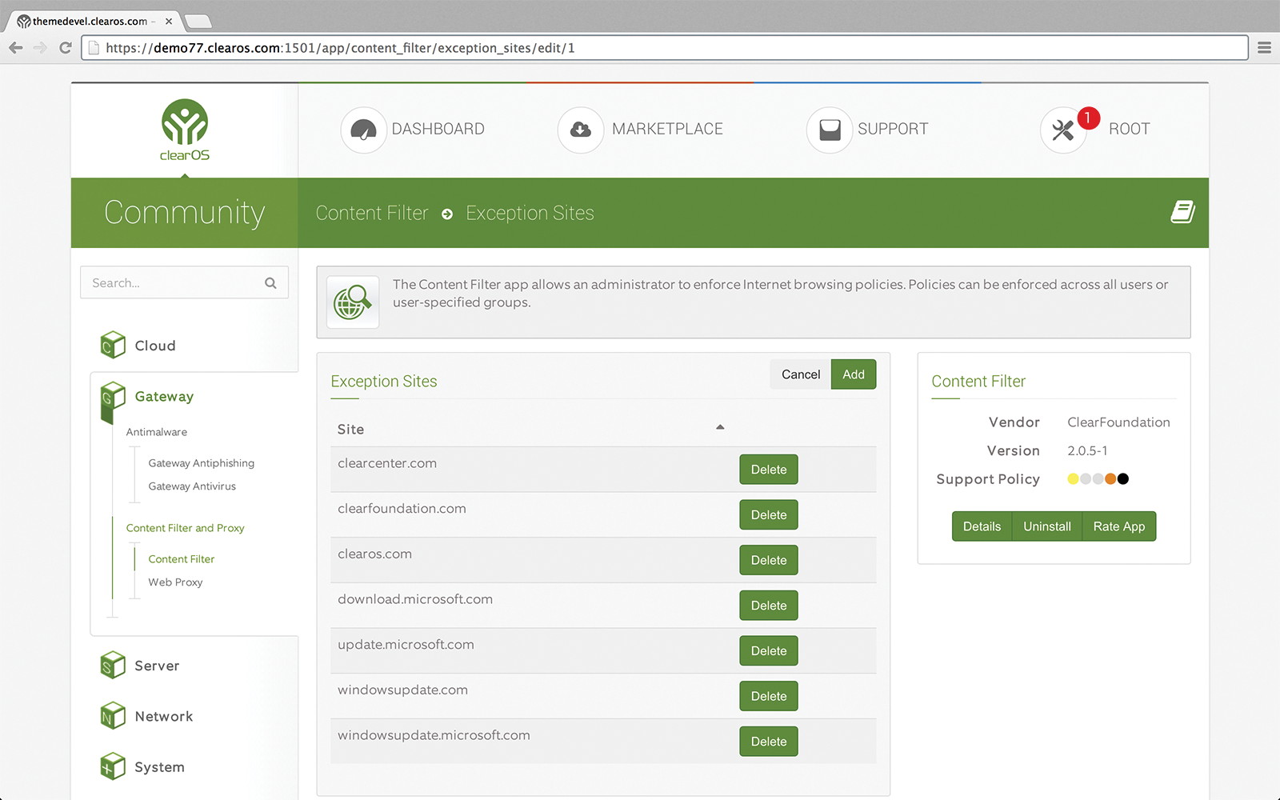The image size is (1280, 800).
Task: Expand the Network sidebar section
Action: click(163, 716)
